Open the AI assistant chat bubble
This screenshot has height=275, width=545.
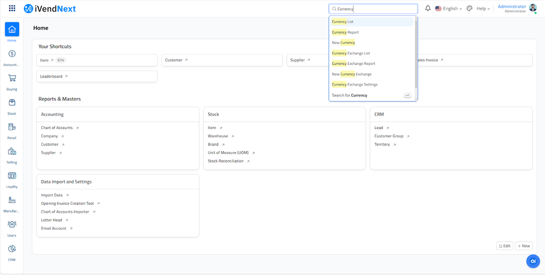(x=533, y=261)
